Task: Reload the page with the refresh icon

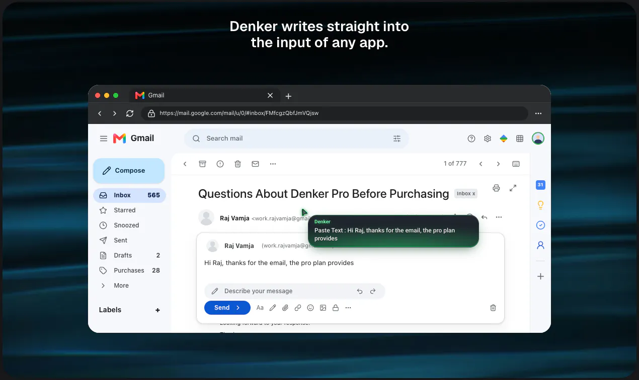Action: tap(130, 113)
